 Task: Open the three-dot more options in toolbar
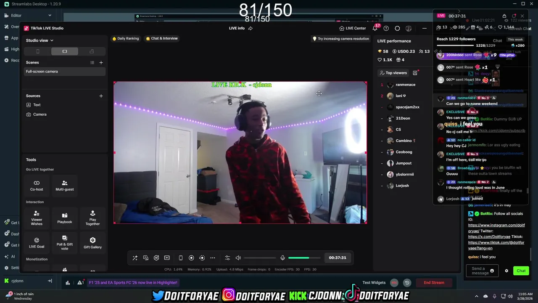click(x=213, y=258)
